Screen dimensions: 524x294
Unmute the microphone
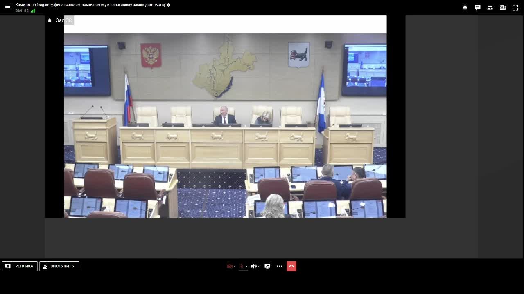tap(242, 266)
